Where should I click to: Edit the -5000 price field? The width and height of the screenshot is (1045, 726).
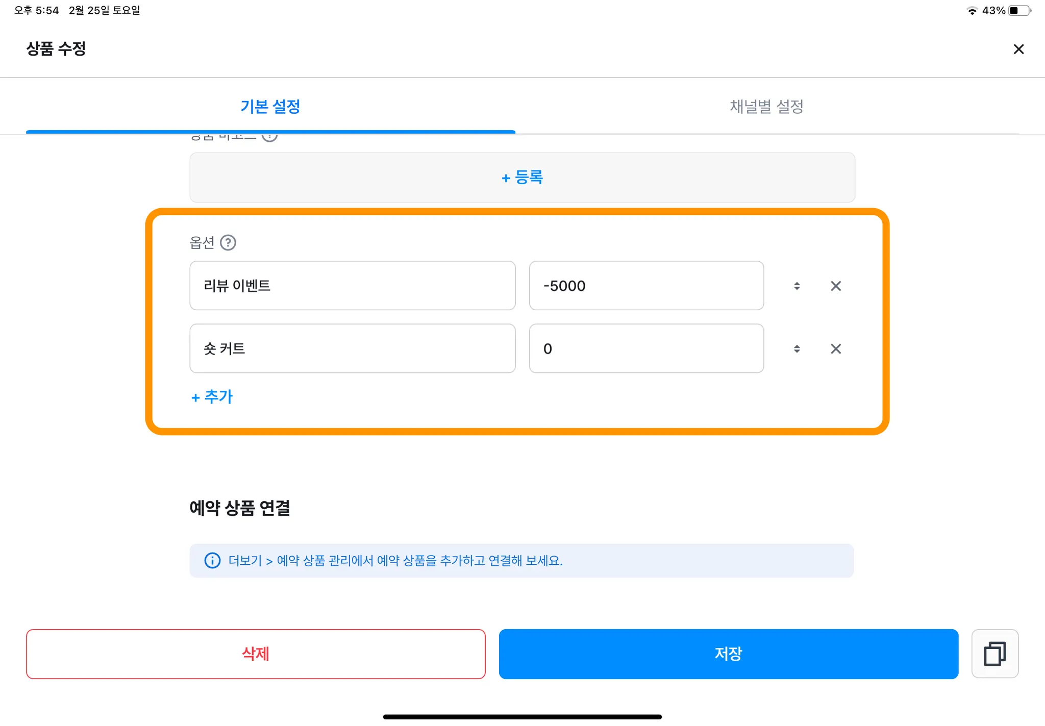pos(646,286)
